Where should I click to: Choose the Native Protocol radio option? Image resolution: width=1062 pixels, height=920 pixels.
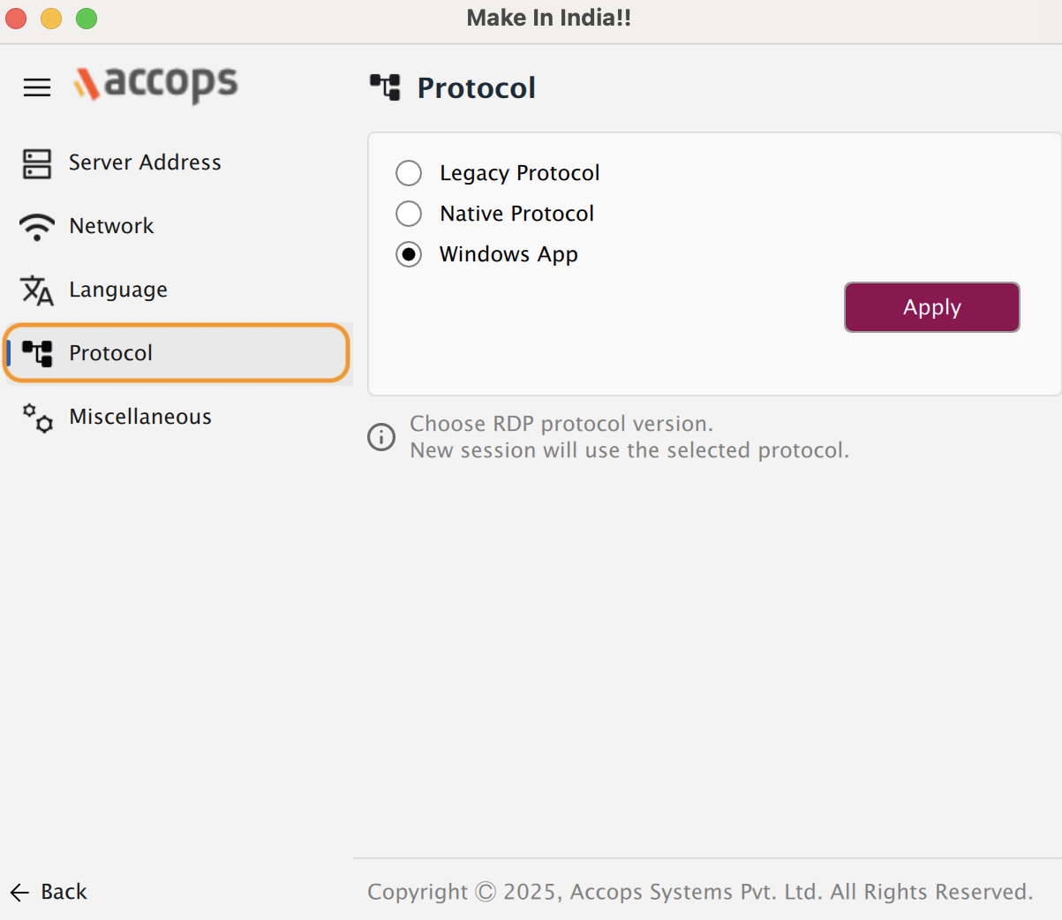[x=409, y=214]
